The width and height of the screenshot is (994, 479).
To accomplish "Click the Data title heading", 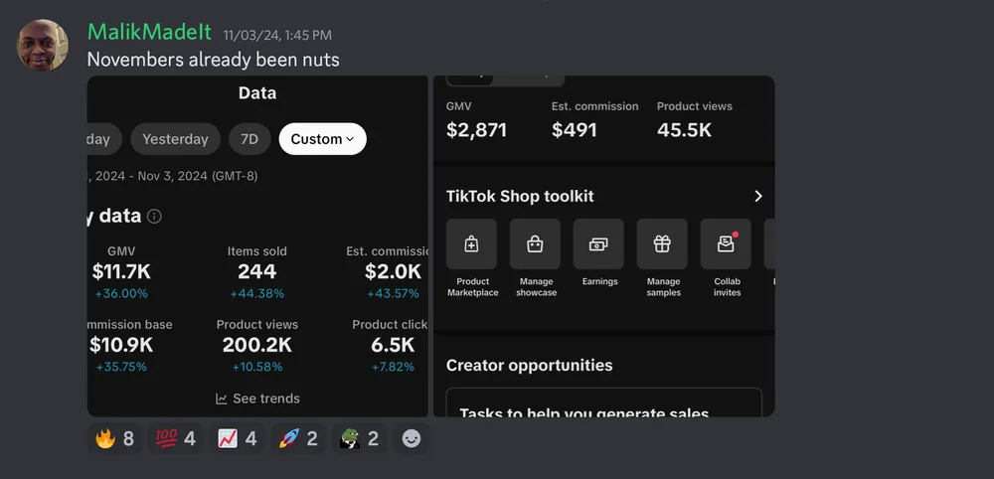I will pyautogui.click(x=257, y=93).
